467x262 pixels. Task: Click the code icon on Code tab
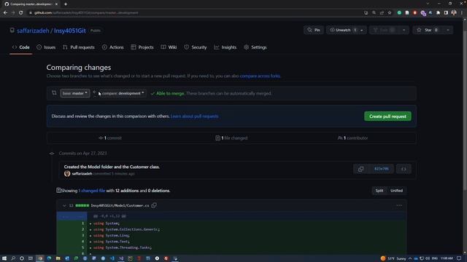click(x=15, y=47)
